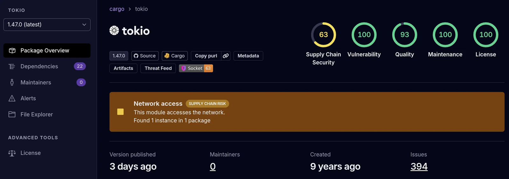Click the File Explorer folder icon
The height and width of the screenshot is (179, 509).
(x=12, y=114)
